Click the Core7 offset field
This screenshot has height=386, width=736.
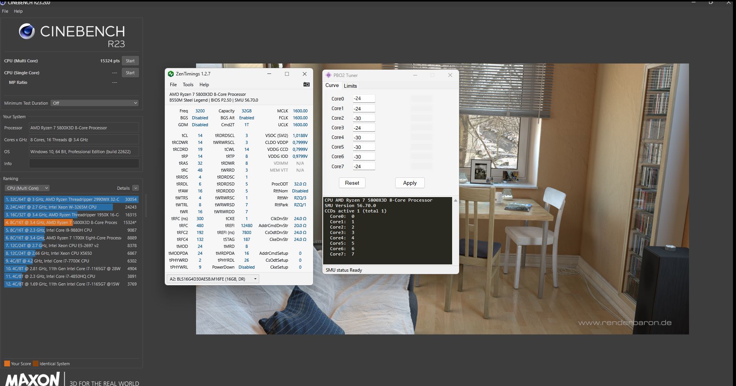click(364, 166)
